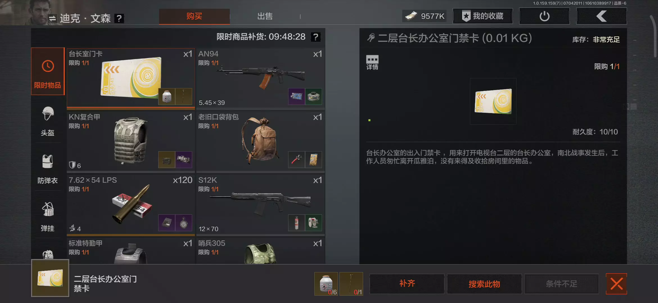Click the 补齐 button
Viewport: 658px width, 303px height.
pos(407,284)
